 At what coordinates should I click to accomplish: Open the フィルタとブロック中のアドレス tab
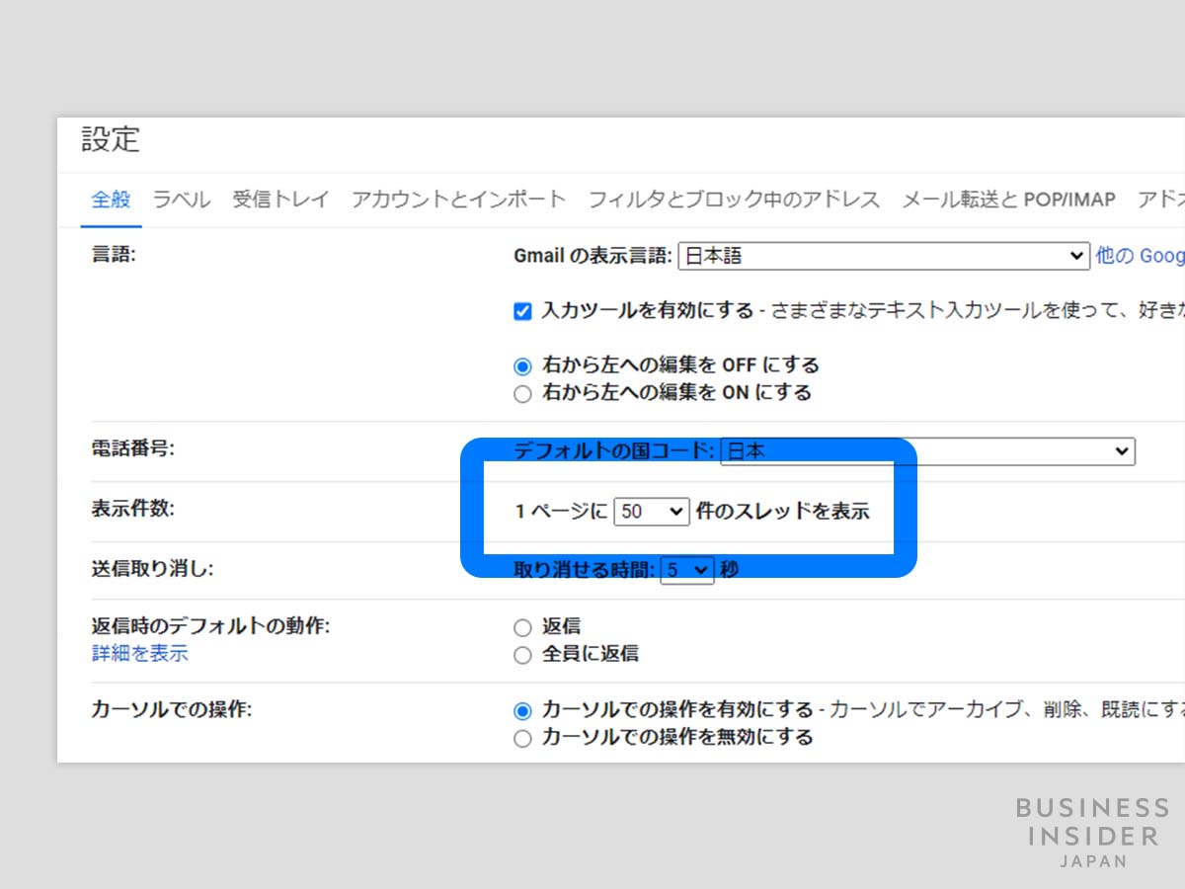click(733, 199)
